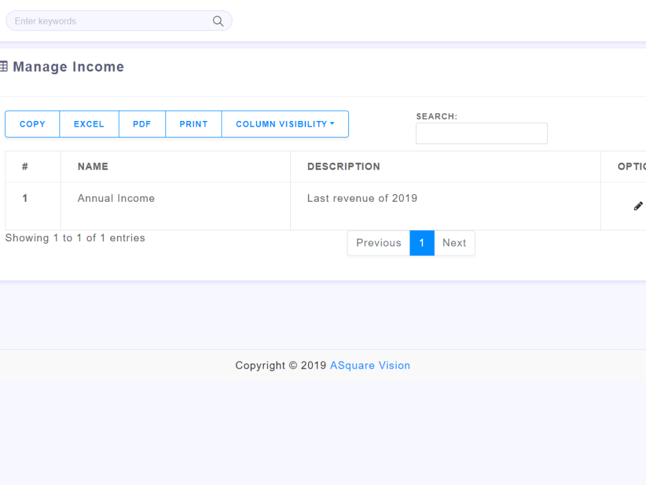Click 'Showing 1 to 1 of 1 entries' text

75,238
